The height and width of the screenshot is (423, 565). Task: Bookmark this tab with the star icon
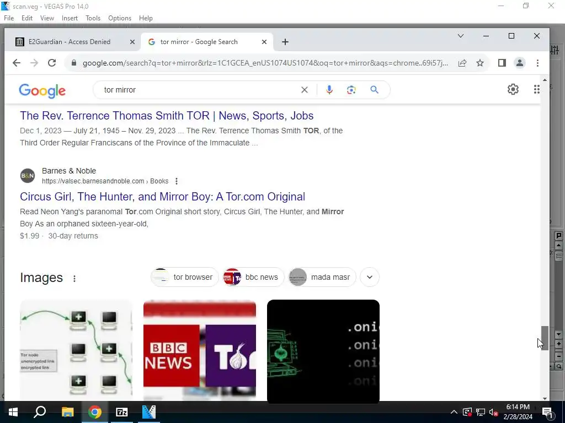coord(480,63)
